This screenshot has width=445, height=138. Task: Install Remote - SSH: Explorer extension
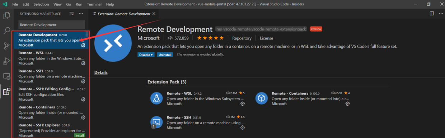(80, 135)
